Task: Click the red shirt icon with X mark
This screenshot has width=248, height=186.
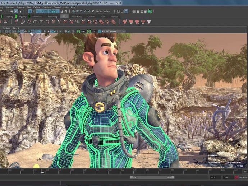Action: pos(137,22)
